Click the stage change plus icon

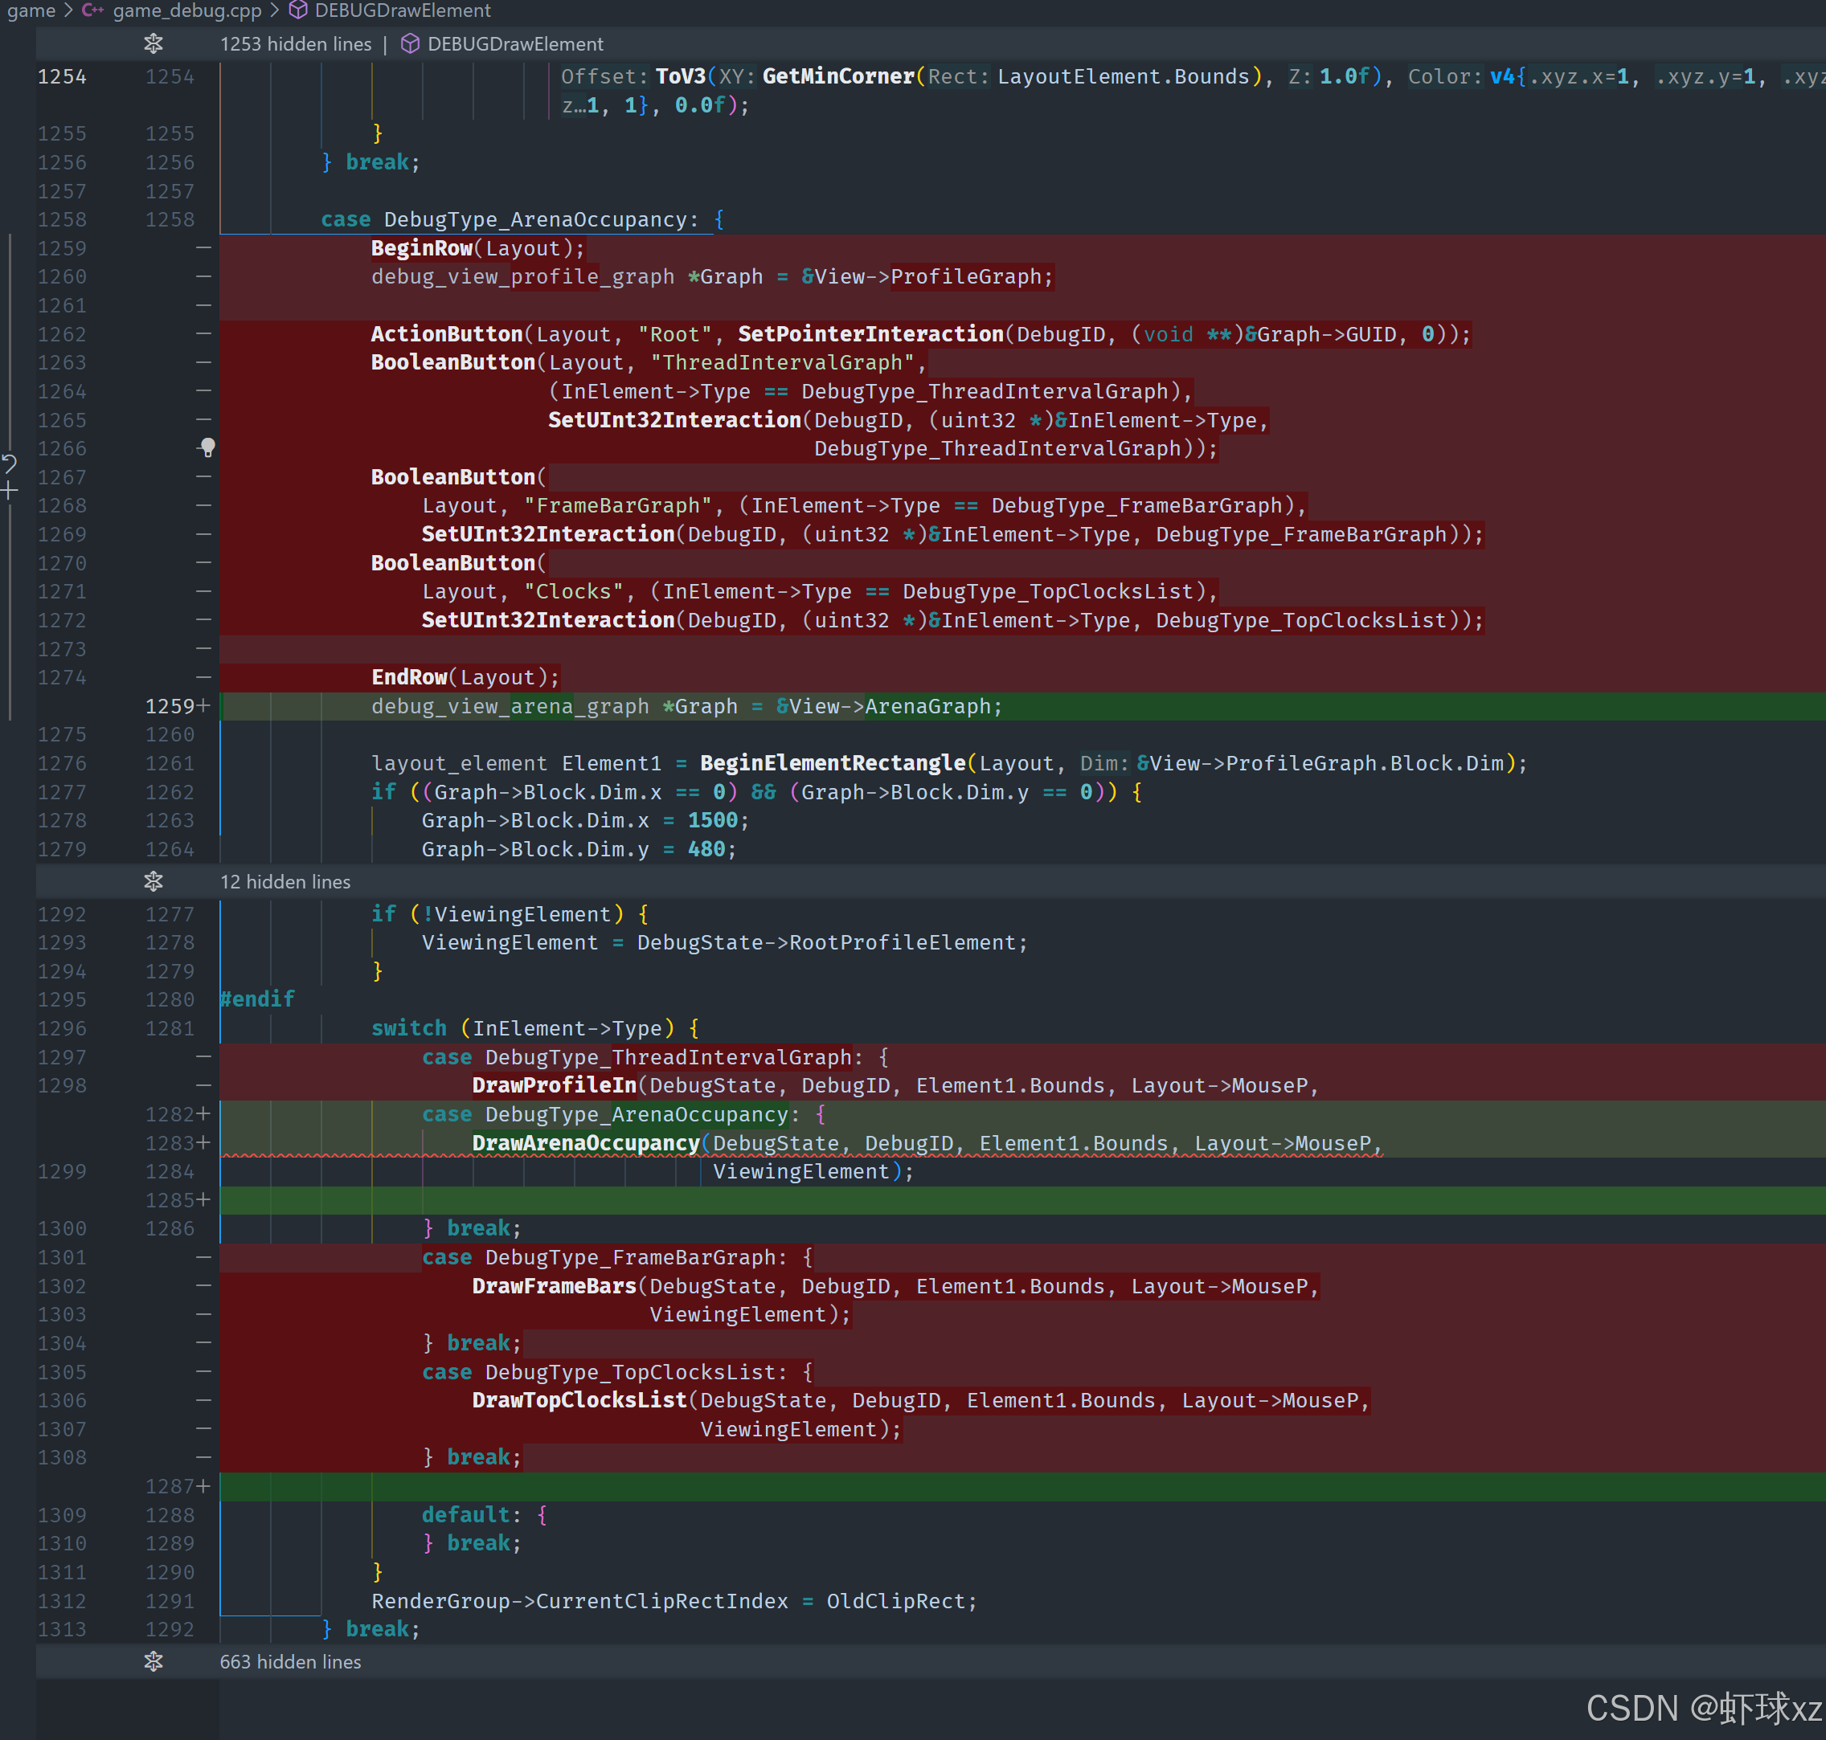click(x=10, y=490)
